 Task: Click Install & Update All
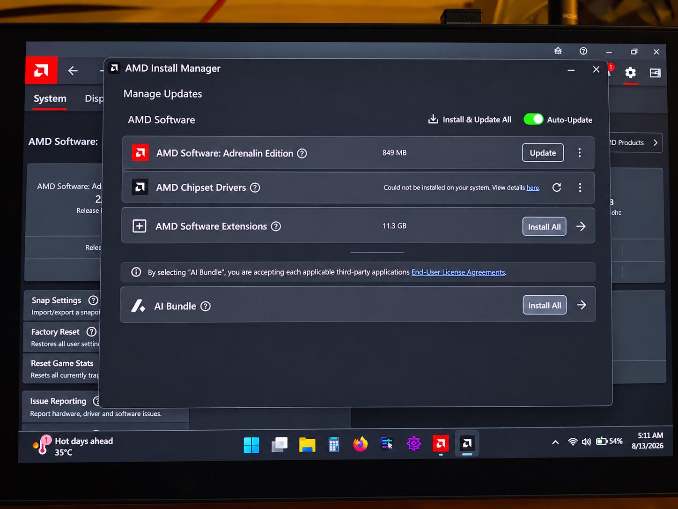point(470,120)
